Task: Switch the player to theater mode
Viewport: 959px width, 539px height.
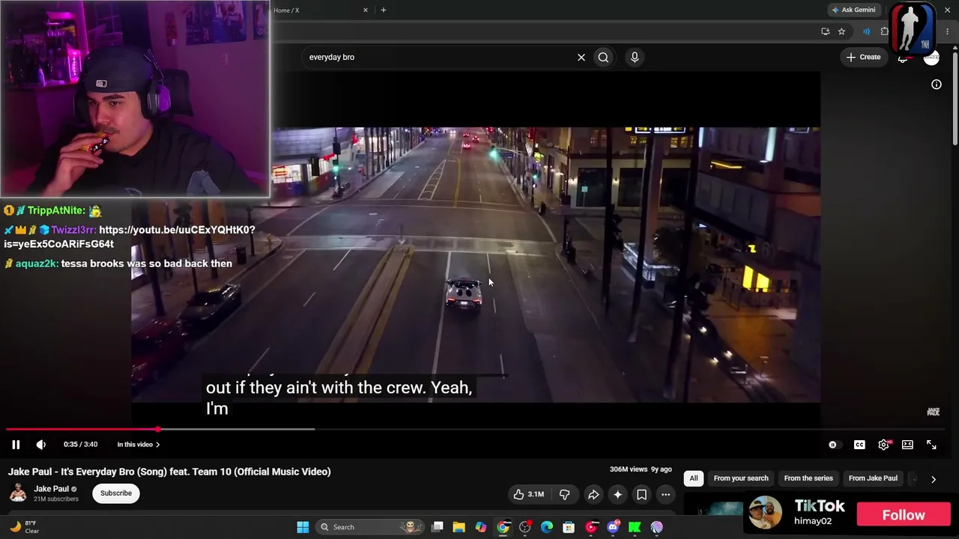Action: (x=907, y=445)
